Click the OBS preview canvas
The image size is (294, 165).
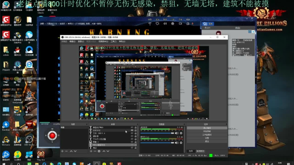[144, 82]
